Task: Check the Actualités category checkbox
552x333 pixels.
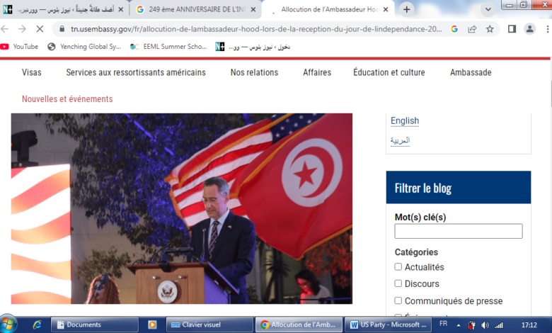Action: click(398, 267)
